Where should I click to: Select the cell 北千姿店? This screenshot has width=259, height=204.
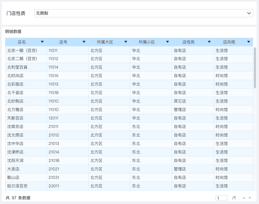click(26, 93)
